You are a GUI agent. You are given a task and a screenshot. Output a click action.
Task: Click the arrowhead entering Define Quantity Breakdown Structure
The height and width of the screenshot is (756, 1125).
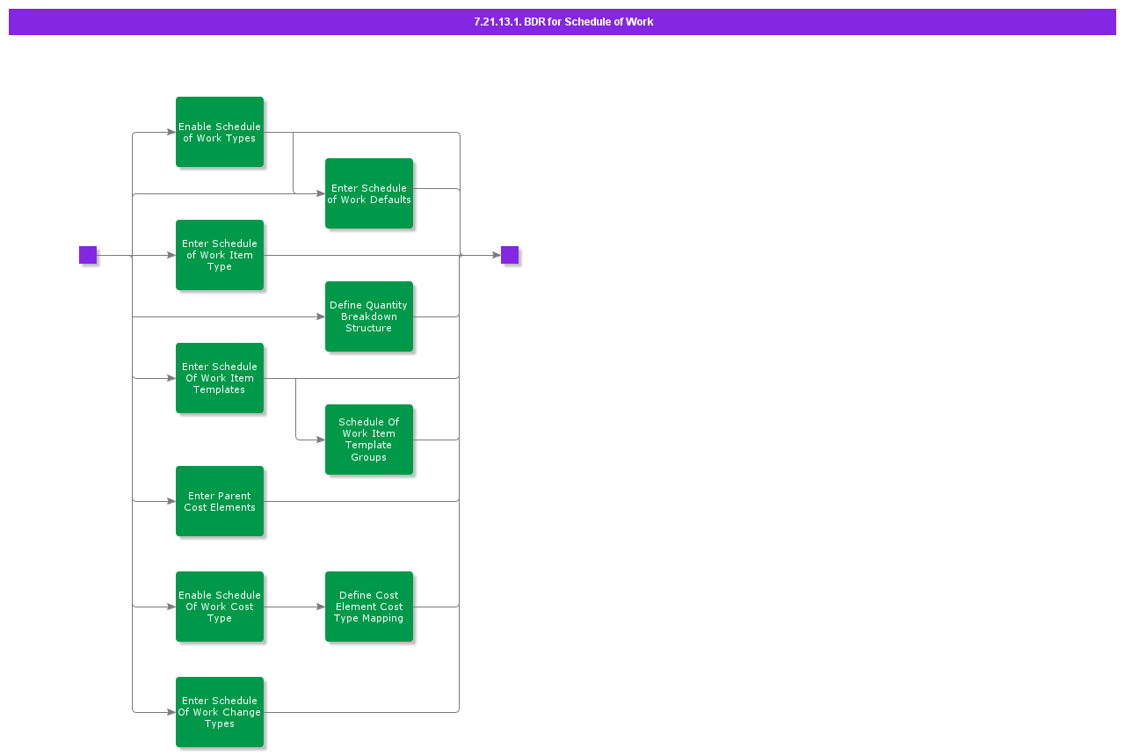320,316
